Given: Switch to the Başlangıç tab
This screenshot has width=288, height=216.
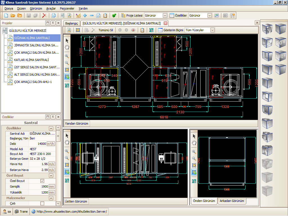Looking at the screenshot, I should pyautogui.click(x=71, y=23).
